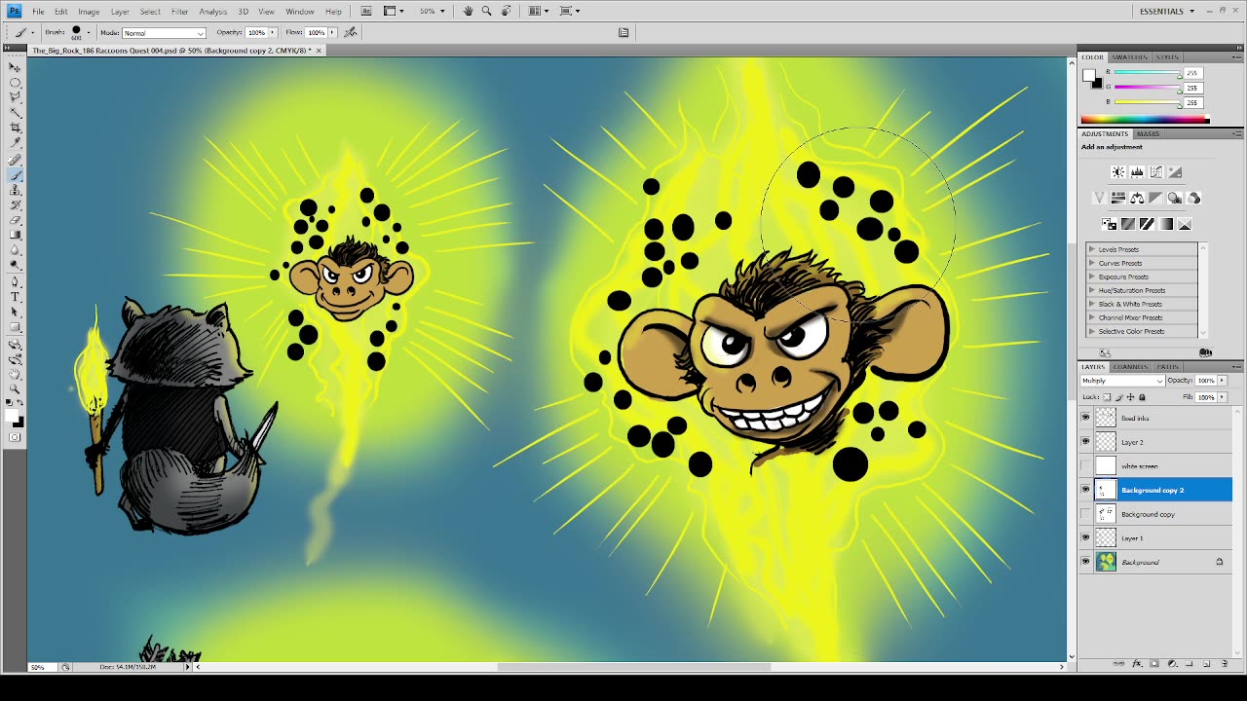The height and width of the screenshot is (701, 1247).
Task: Open the brush Mode dropdown
Action: tap(164, 33)
